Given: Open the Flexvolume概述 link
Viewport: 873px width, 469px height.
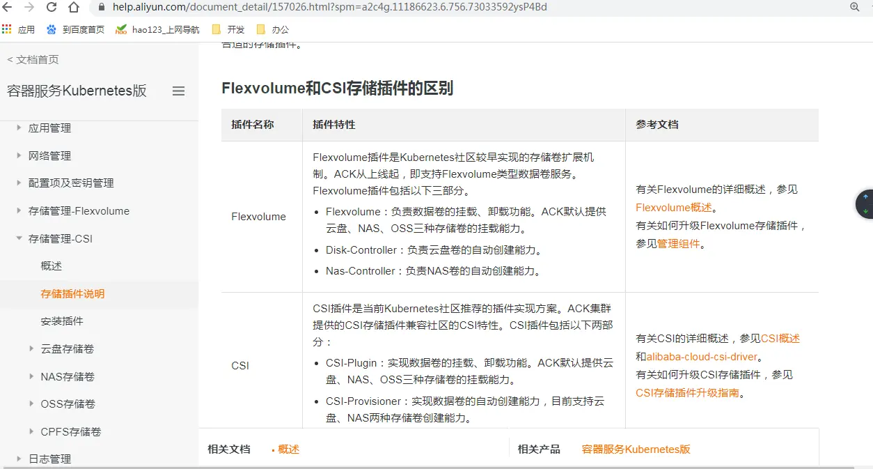Looking at the screenshot, I should [674, 208].
